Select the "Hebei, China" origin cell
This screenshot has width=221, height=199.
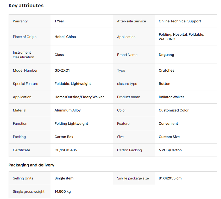click(x=65, y=37)
